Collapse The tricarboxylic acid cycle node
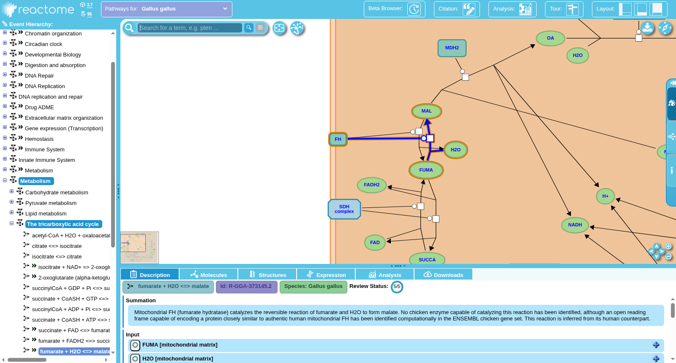676x363 pixels. [x=11, y=223]
